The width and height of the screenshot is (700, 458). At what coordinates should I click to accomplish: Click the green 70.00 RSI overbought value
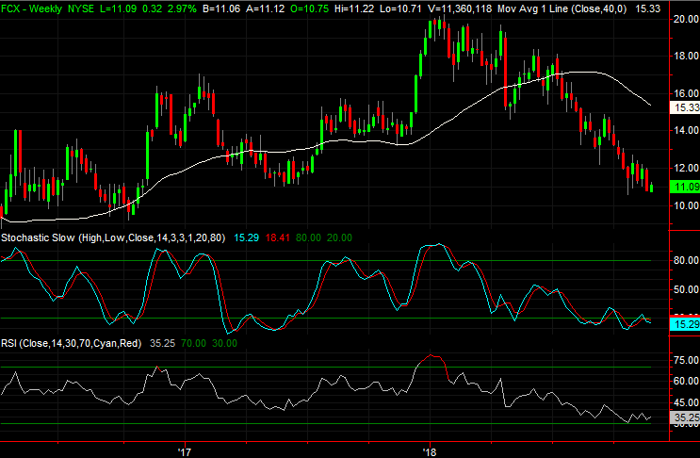click(194, 343)
